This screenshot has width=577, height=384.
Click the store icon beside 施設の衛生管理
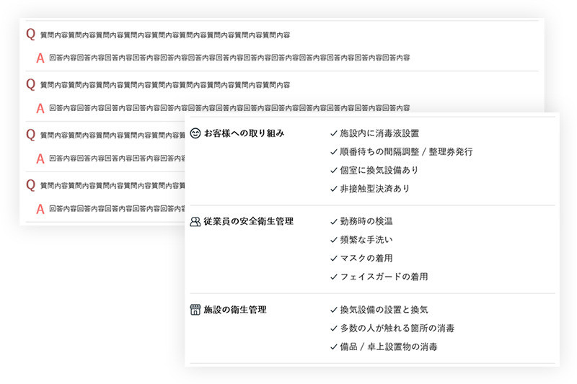(x=195, y=310)
